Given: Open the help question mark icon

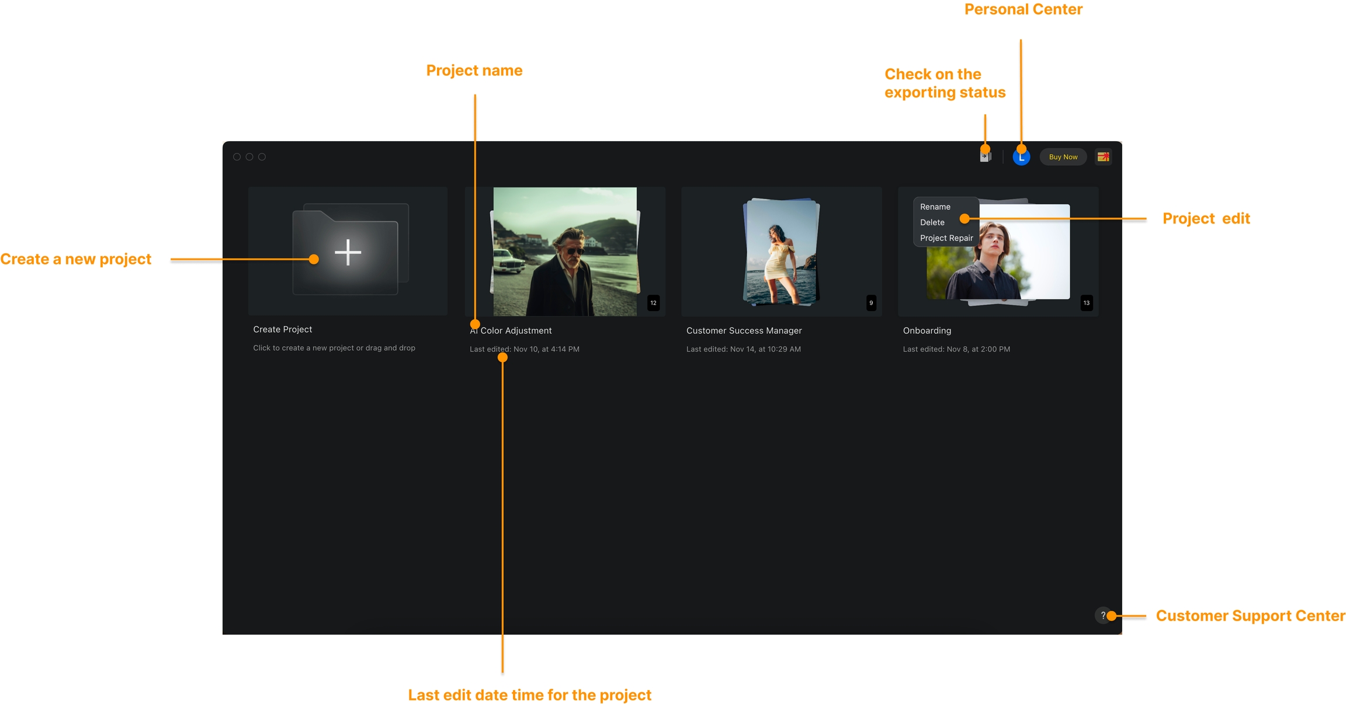Looking at the screenshot, I should [1102, 615].
